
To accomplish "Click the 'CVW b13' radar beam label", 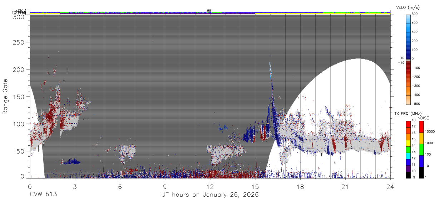I will [x=43, y=195].
